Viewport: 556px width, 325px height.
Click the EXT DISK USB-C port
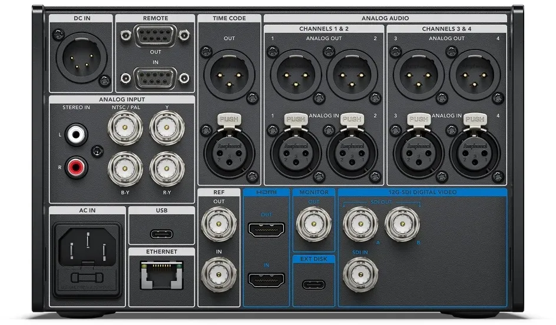click(x=313, y=284)
